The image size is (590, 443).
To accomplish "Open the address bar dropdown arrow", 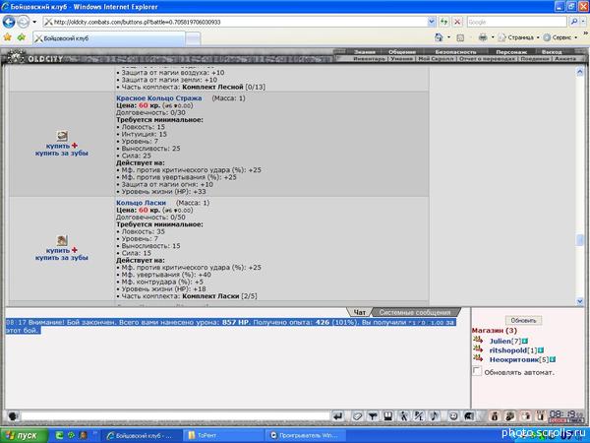I will coord(432,22).
